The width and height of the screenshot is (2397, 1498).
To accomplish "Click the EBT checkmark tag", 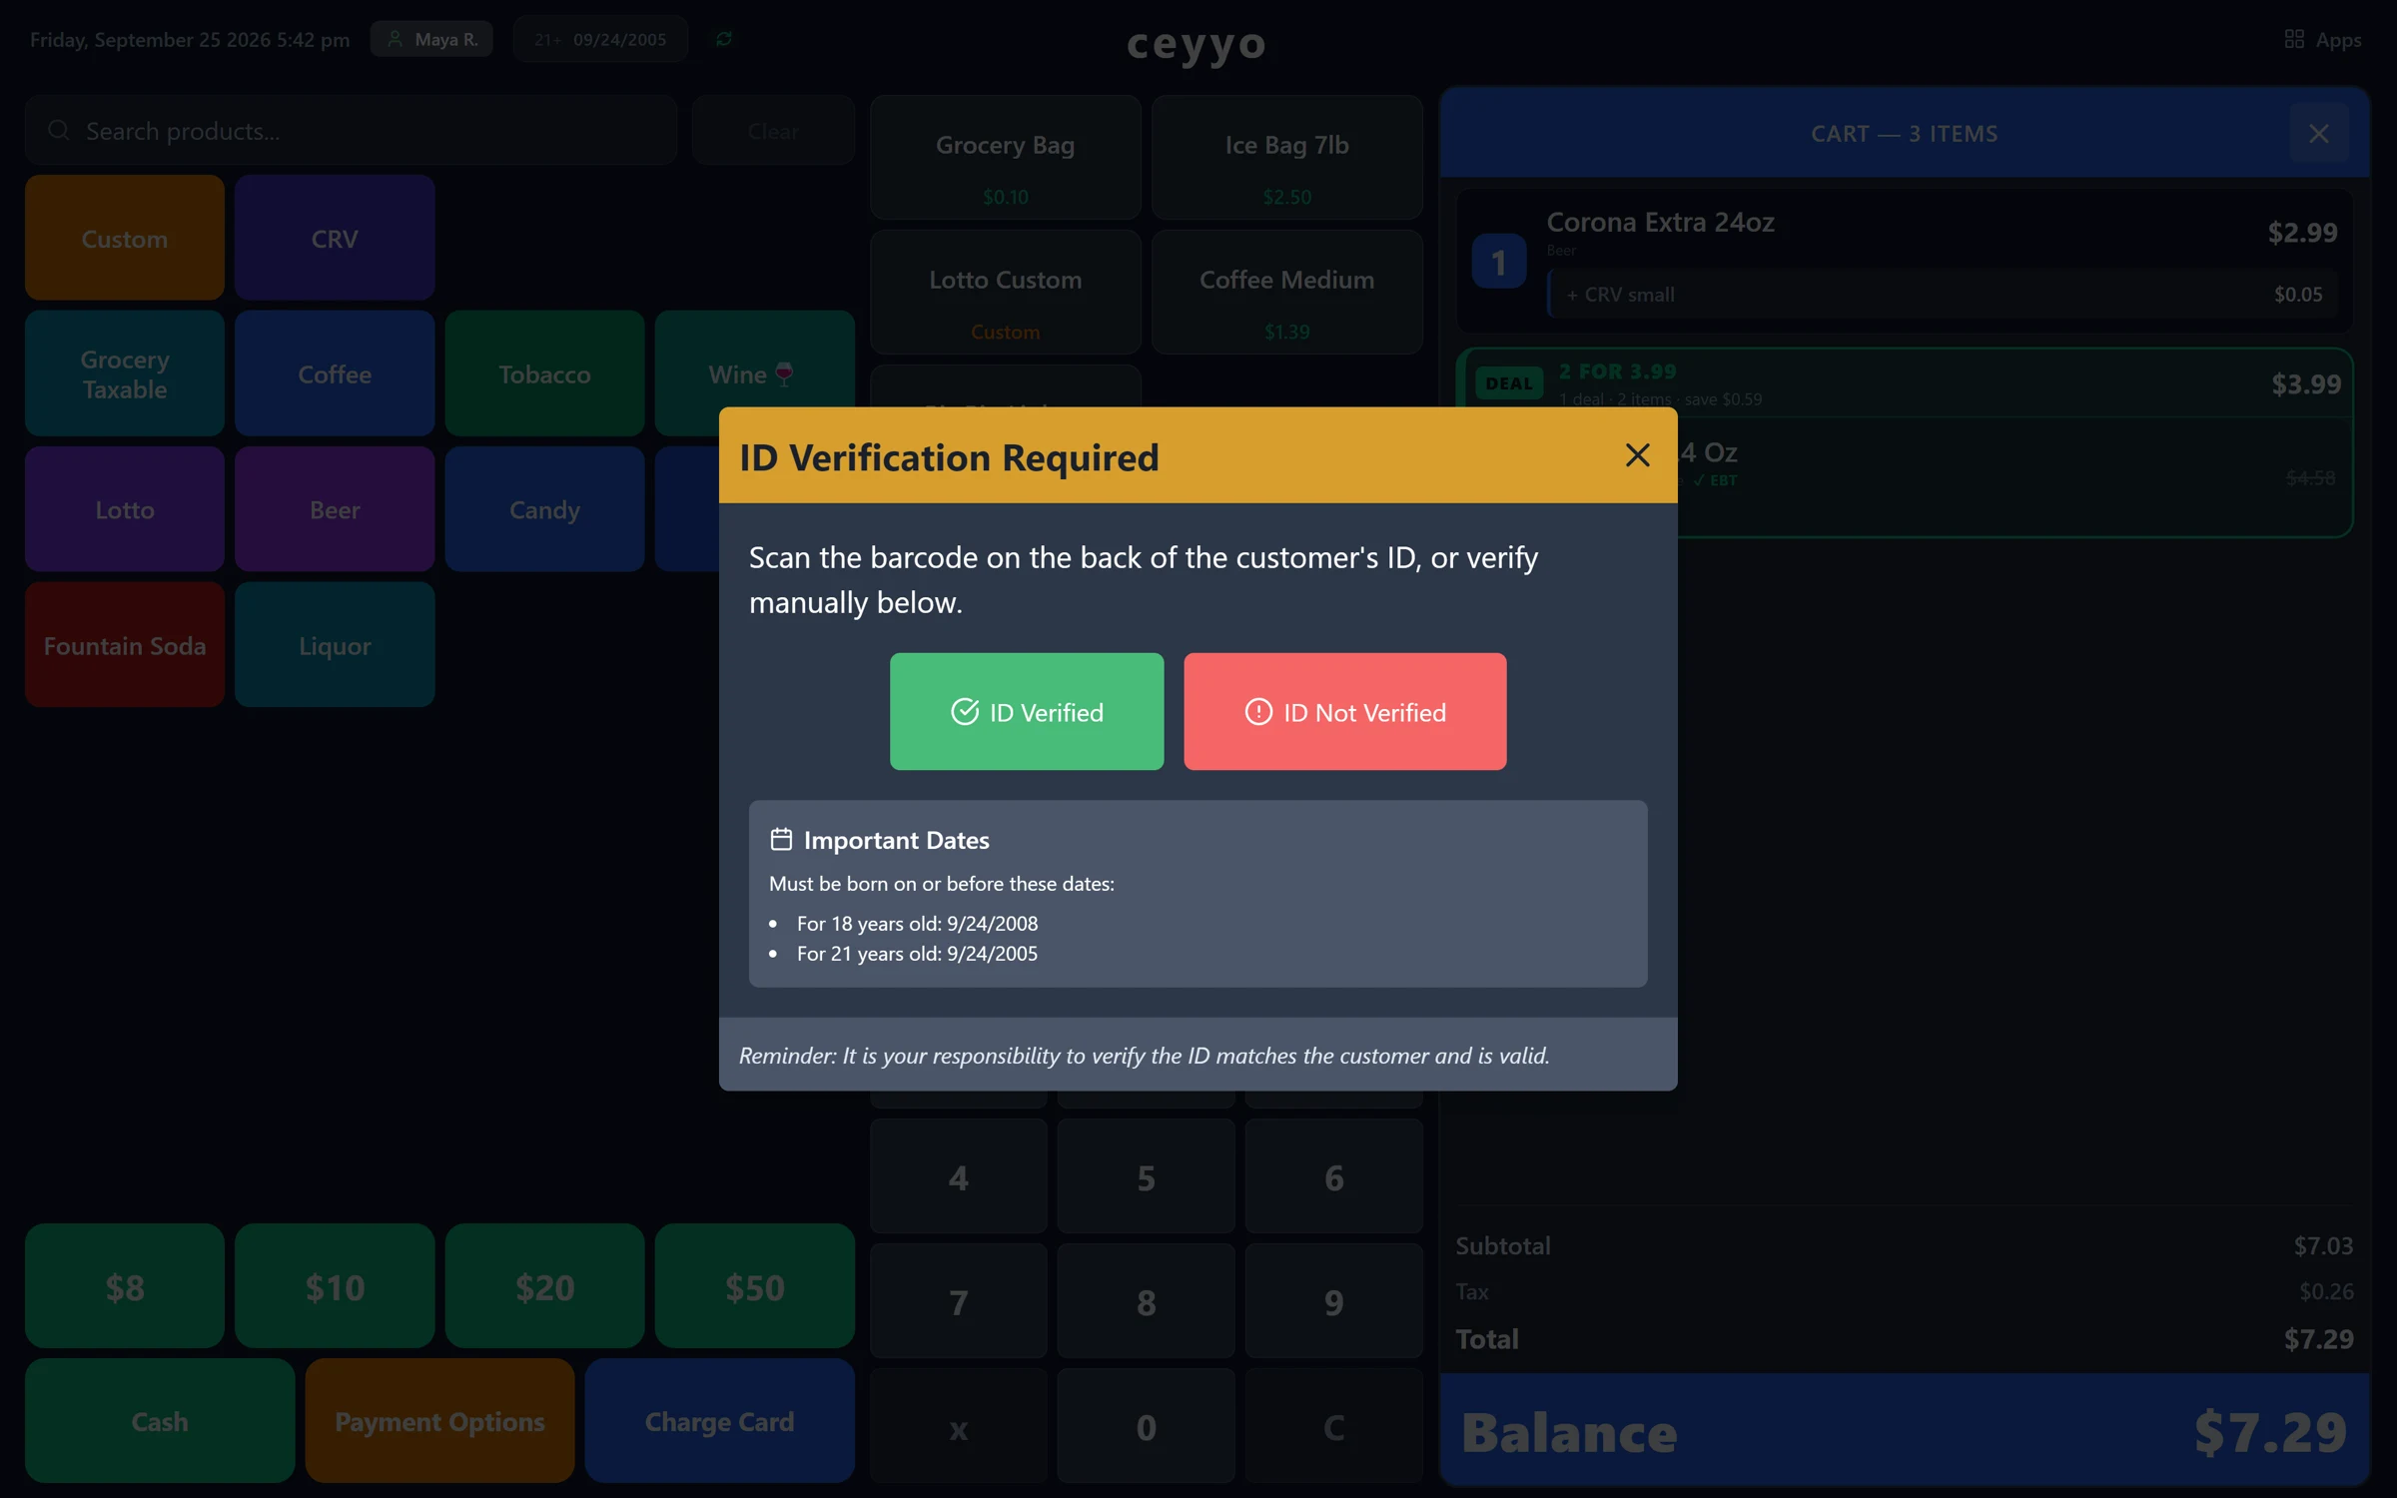I will coord(1716,480).
